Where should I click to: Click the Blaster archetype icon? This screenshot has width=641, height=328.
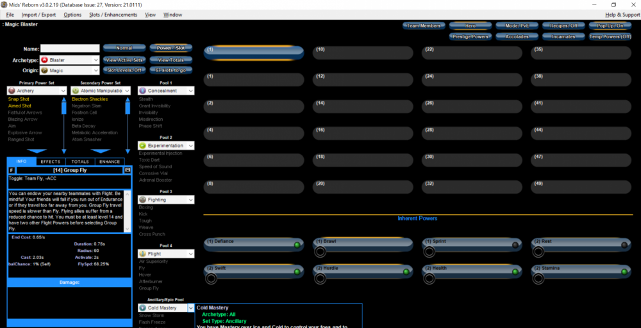tap(44, 60)
